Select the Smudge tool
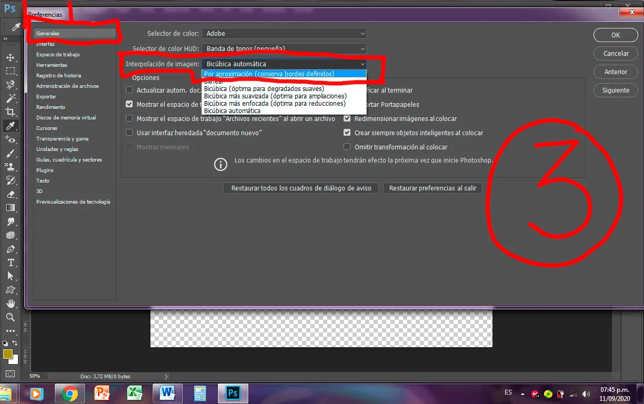The width and height of the screenshot is (644, 404). 10,221
